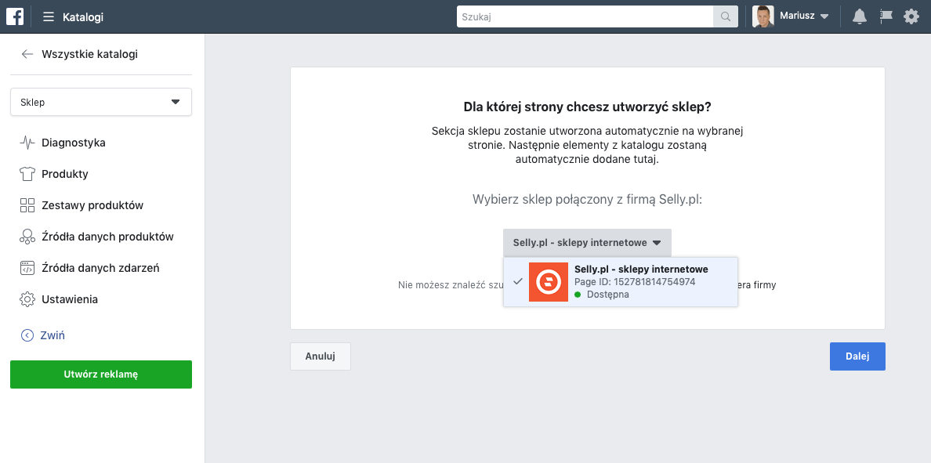Click Mariusz profile picture
Screen dimensions: 931x463
[763, 16]
